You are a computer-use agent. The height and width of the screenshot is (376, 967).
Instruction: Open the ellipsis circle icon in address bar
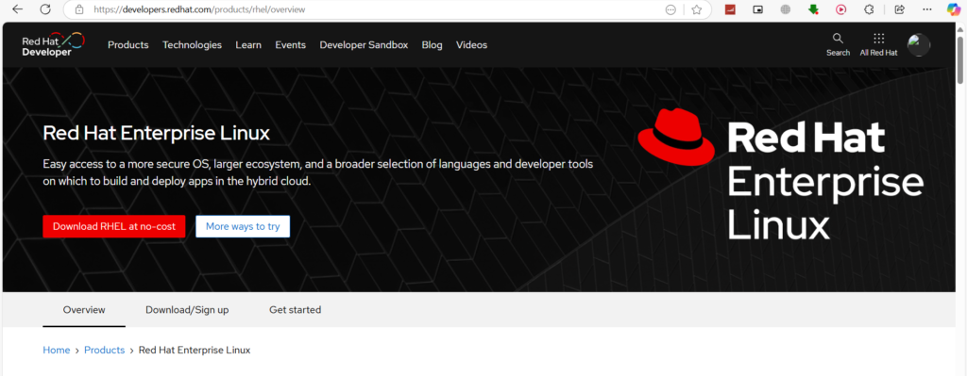coord(671,9)
